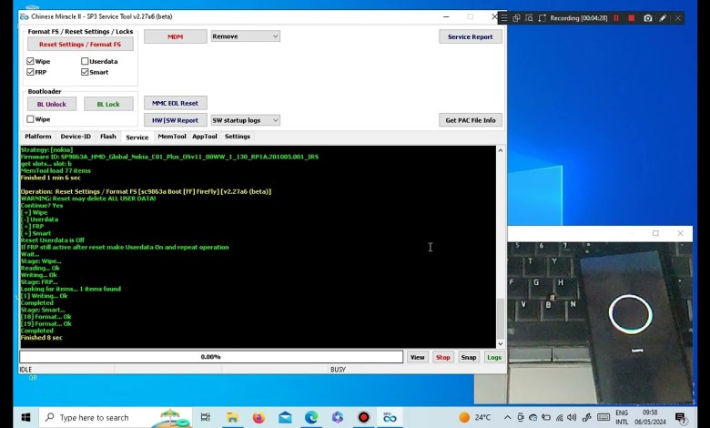Switch to the Platform tab
This screenshot has height=428, width=710.
click(x=38, y=137)
